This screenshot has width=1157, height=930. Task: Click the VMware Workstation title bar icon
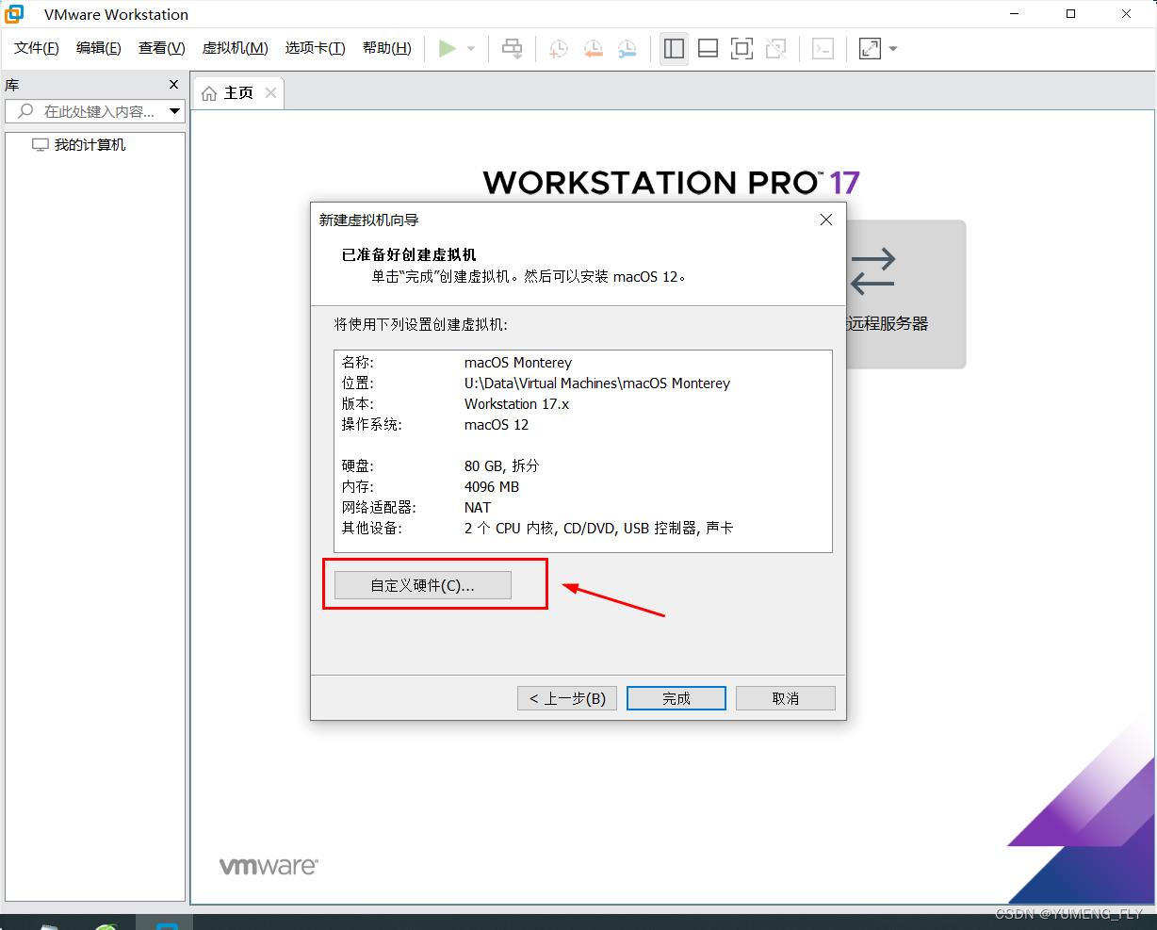click(14, 14)
